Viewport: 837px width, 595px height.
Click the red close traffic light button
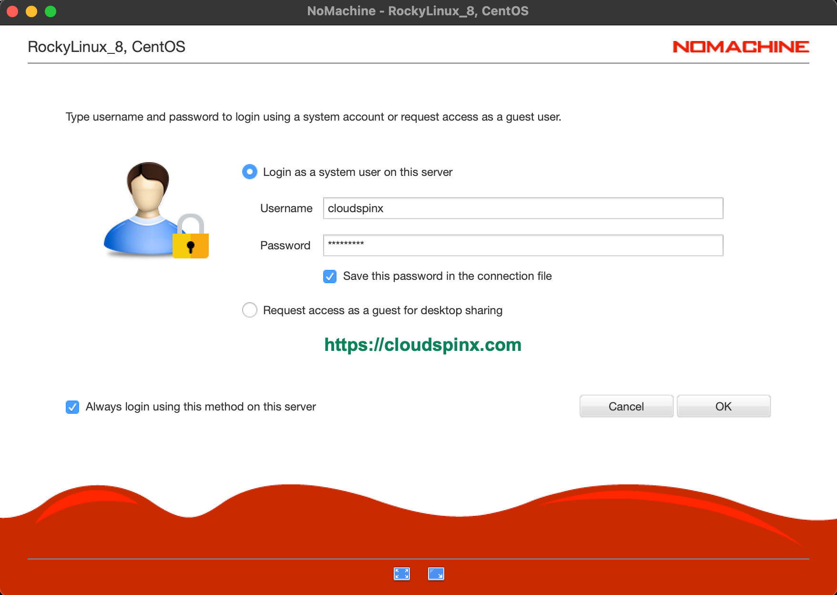tap(12, 11)
